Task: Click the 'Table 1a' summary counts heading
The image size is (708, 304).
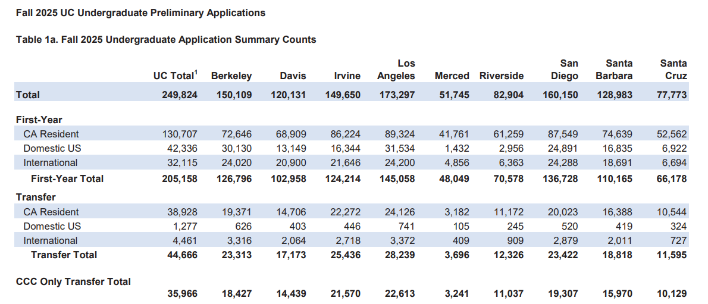Action: [166, 40]
